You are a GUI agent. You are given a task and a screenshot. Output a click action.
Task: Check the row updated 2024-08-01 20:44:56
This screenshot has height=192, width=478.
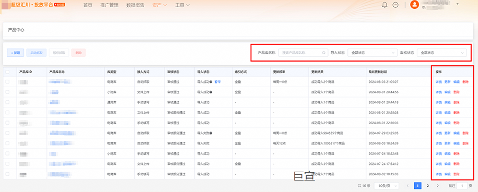pyautogui.click(x=7, y=92)
